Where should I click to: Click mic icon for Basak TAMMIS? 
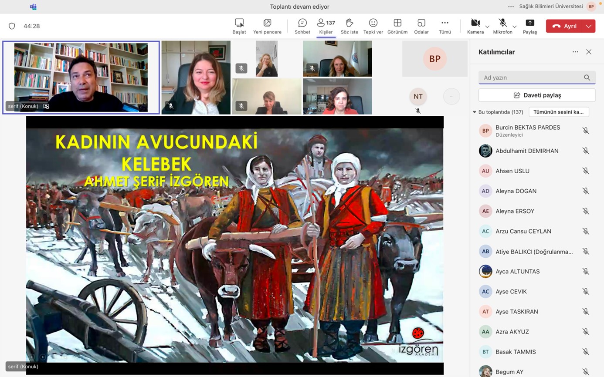click(x=586, y=352)
